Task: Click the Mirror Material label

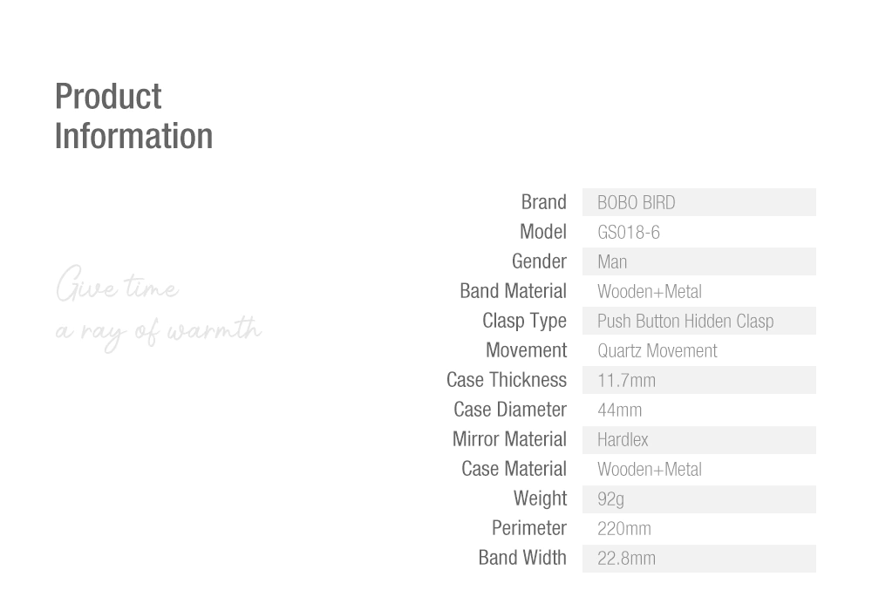Action: coord(509,439)
